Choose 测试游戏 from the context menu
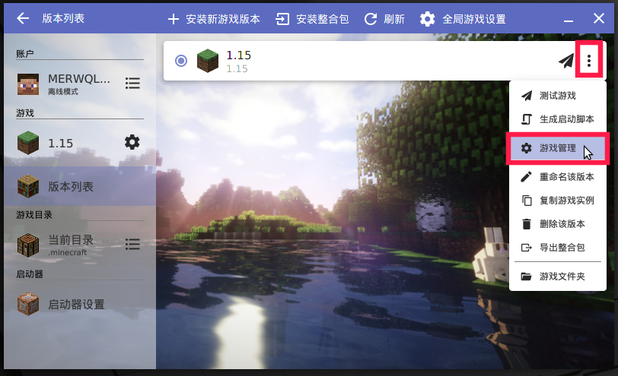 pos(558,96)
